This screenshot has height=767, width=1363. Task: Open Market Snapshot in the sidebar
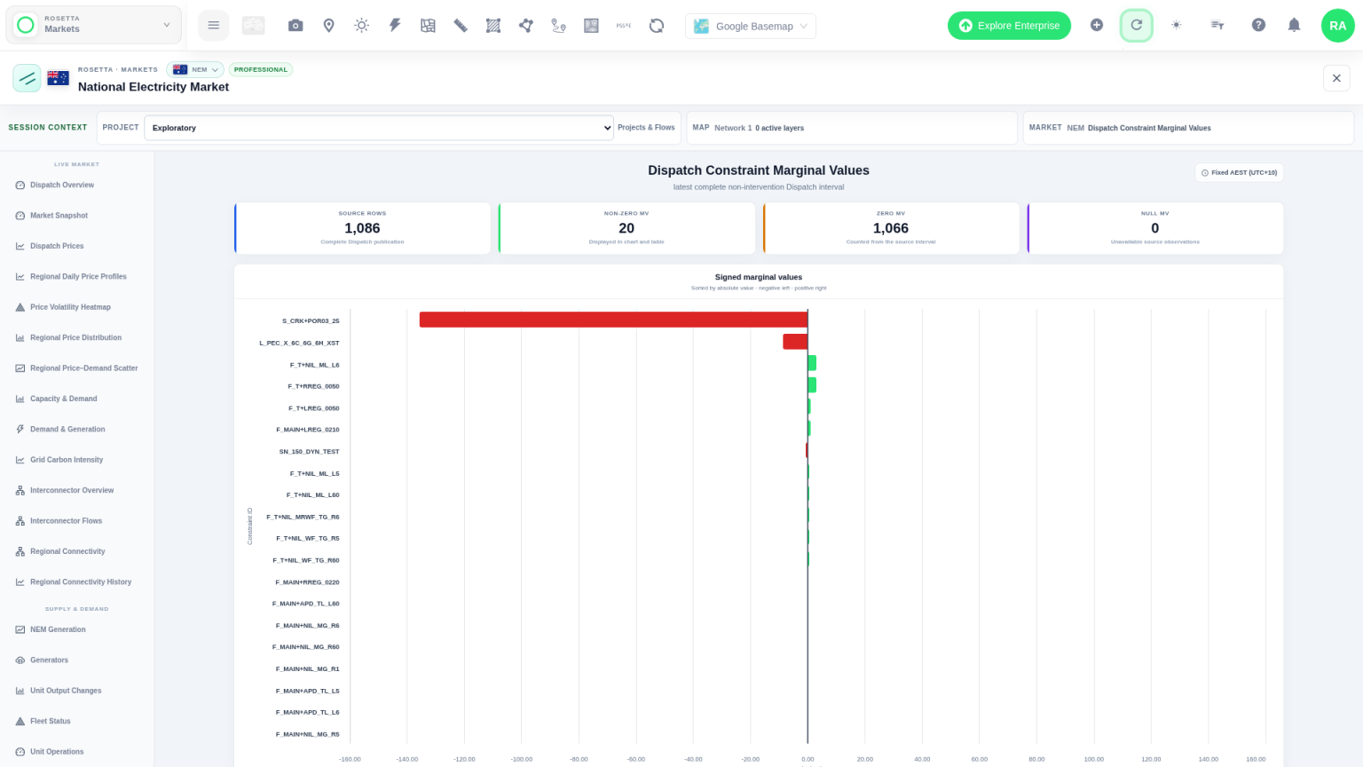pyautogui.click(x=77, y=216)
